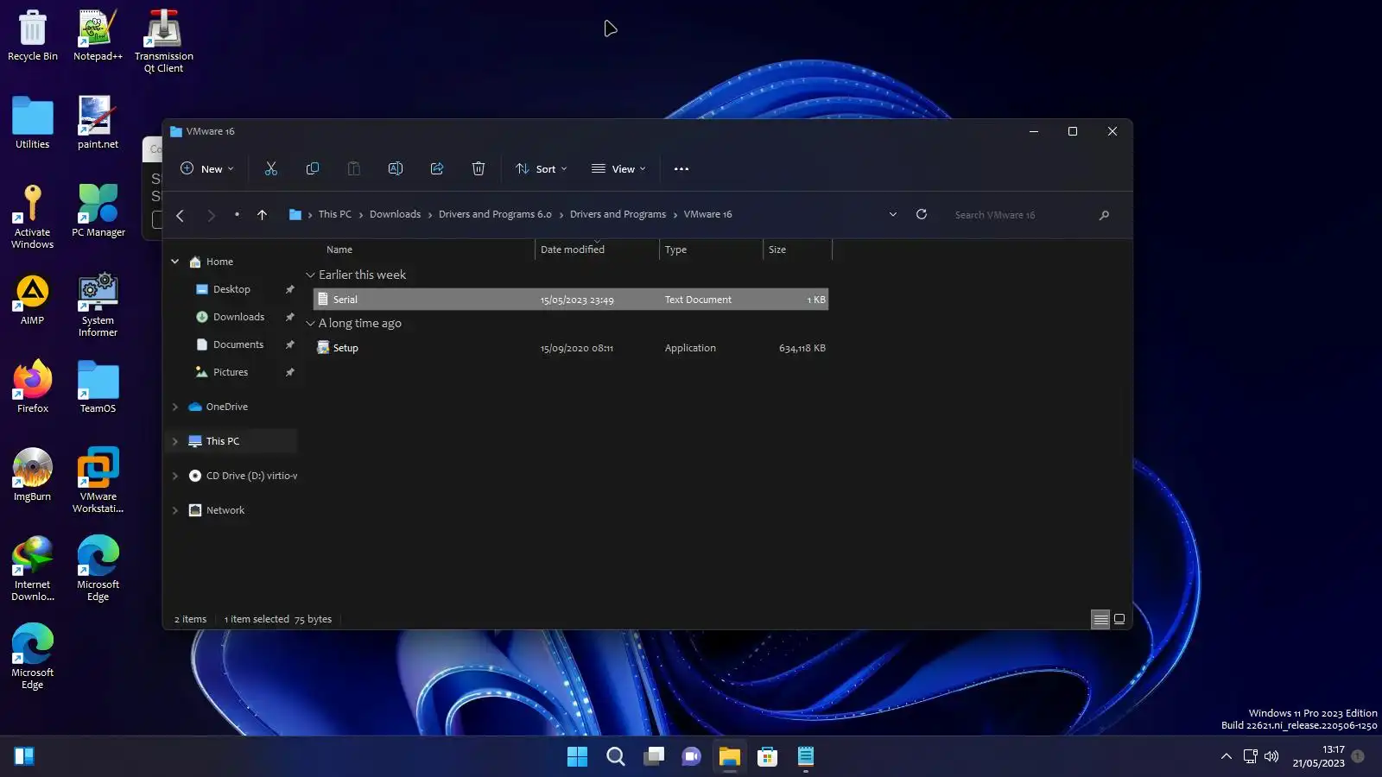Open Pictures in the navigation pane
This screenshot has height=777, width=1382.
pyautogui.click(x=231, y=372)
